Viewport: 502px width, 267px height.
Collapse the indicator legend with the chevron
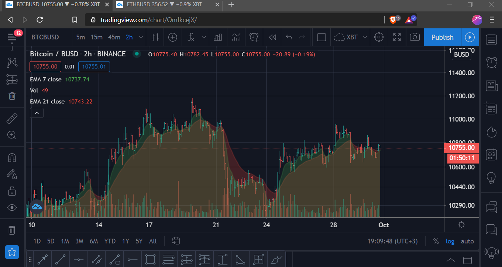37,113
